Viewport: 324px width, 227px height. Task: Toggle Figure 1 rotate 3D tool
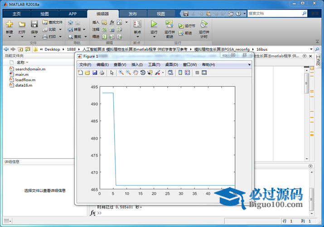(143, 73)
